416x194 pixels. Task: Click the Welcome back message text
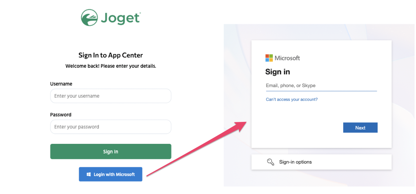click(111, 66)
